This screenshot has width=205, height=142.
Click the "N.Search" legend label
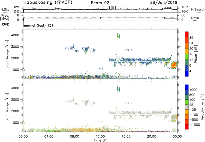click(x=198, y=9)
